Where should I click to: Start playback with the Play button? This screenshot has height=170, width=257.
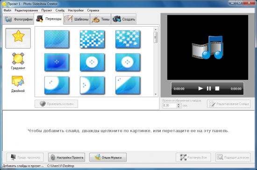coord(200,89)
